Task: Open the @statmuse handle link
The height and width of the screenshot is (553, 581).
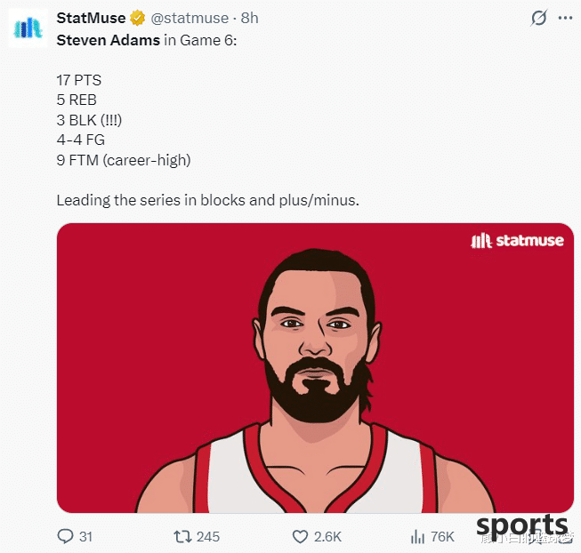Action: (x=190, y=18)
